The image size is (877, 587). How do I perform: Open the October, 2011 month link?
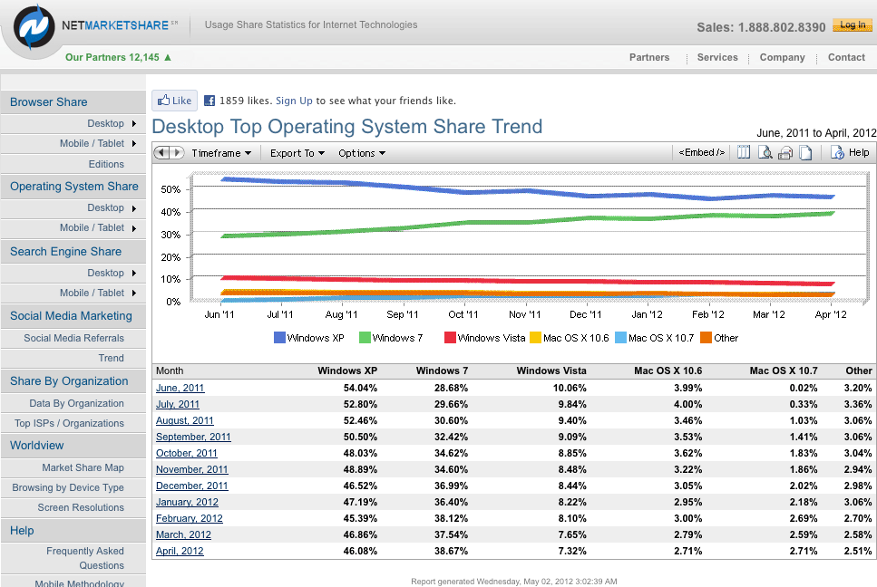tap(186, 453)
